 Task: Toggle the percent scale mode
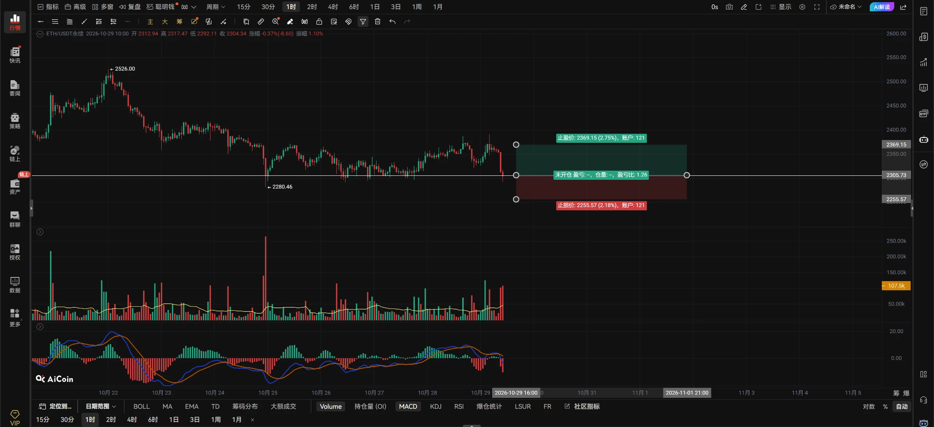[x=885, y=406]
